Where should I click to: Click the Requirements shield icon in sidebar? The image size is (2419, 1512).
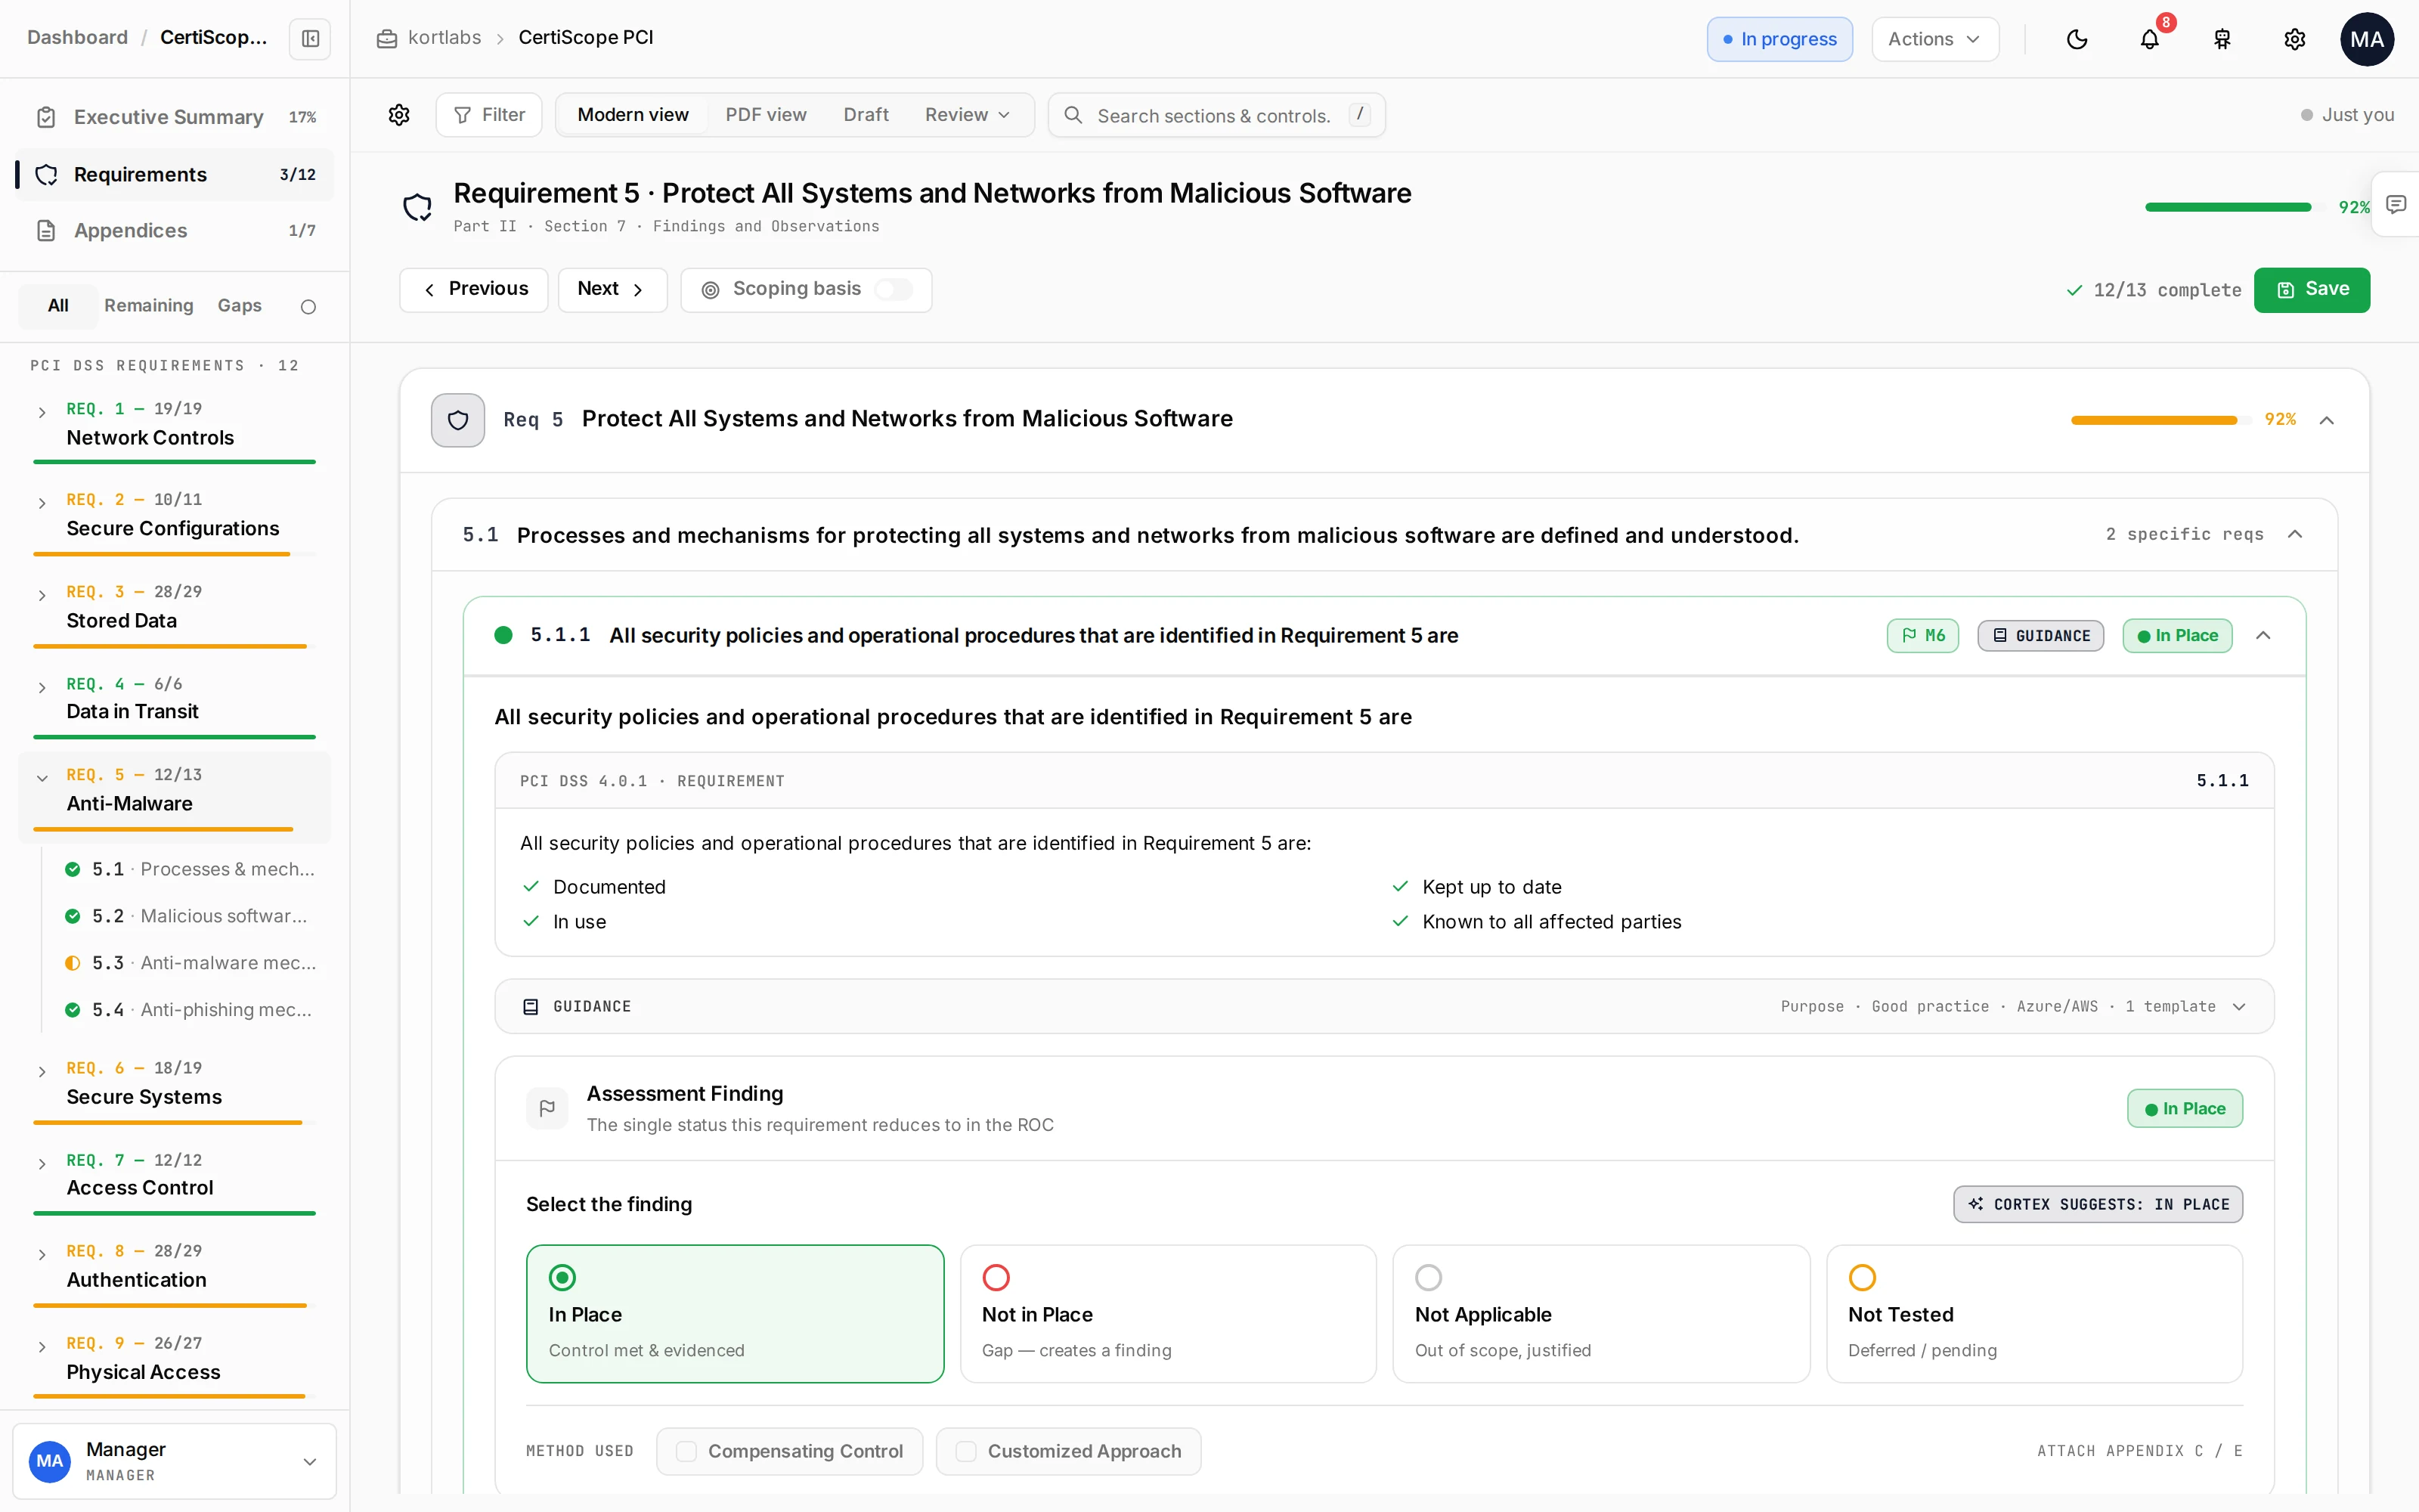click(46, 174)
